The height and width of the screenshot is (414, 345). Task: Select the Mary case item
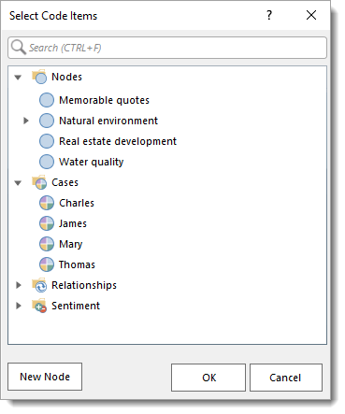click(71, 244)
